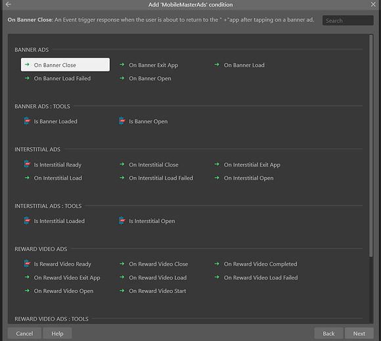
Task: Click the green arrow icon beside On Reward Video Open
Action: [27, 291]
